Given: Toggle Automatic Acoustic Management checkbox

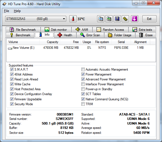Looking at the screenshot, I should pos(83,70).
